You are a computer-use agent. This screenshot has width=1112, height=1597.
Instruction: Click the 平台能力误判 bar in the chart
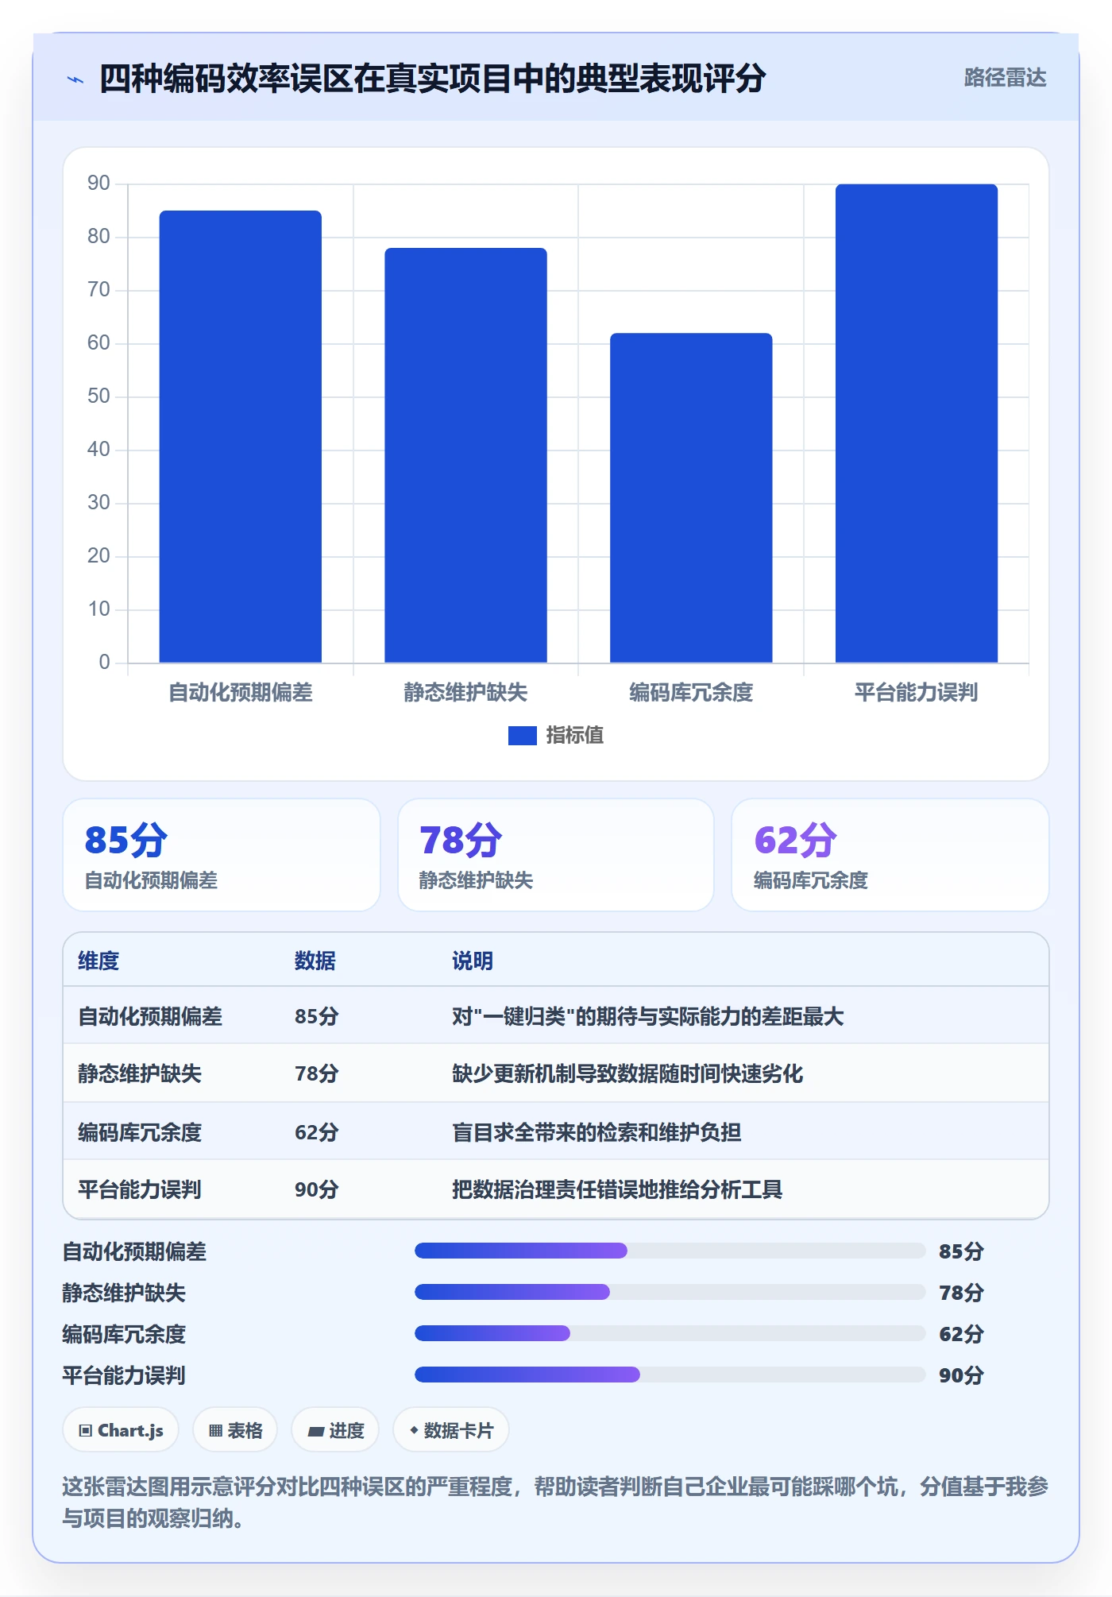917,423
